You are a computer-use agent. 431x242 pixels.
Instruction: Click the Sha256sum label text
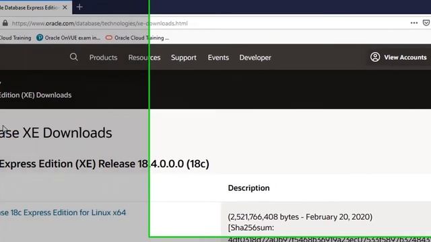(x=251, y=227)
